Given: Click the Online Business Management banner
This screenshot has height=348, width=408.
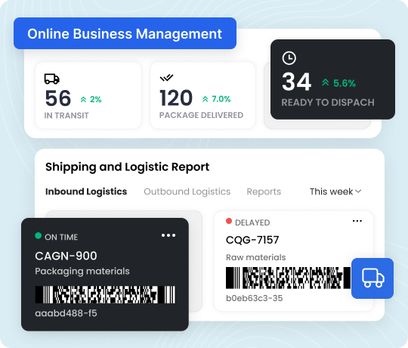Looking at the screenshot, I should pos(125,33).
